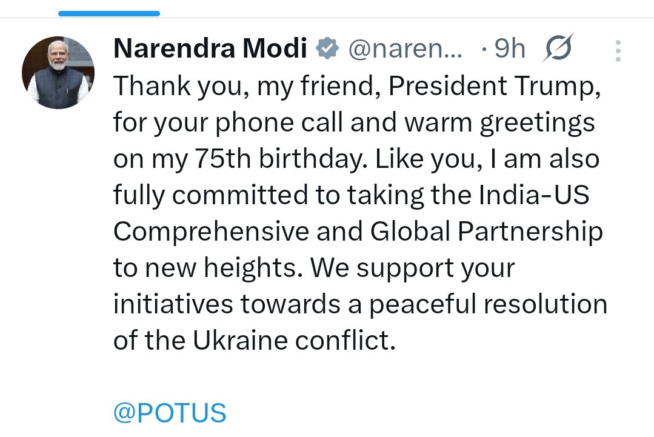Click the 'Thank you, my friend' opening text
The image size is (654, 437).
[x=247, y=87]
